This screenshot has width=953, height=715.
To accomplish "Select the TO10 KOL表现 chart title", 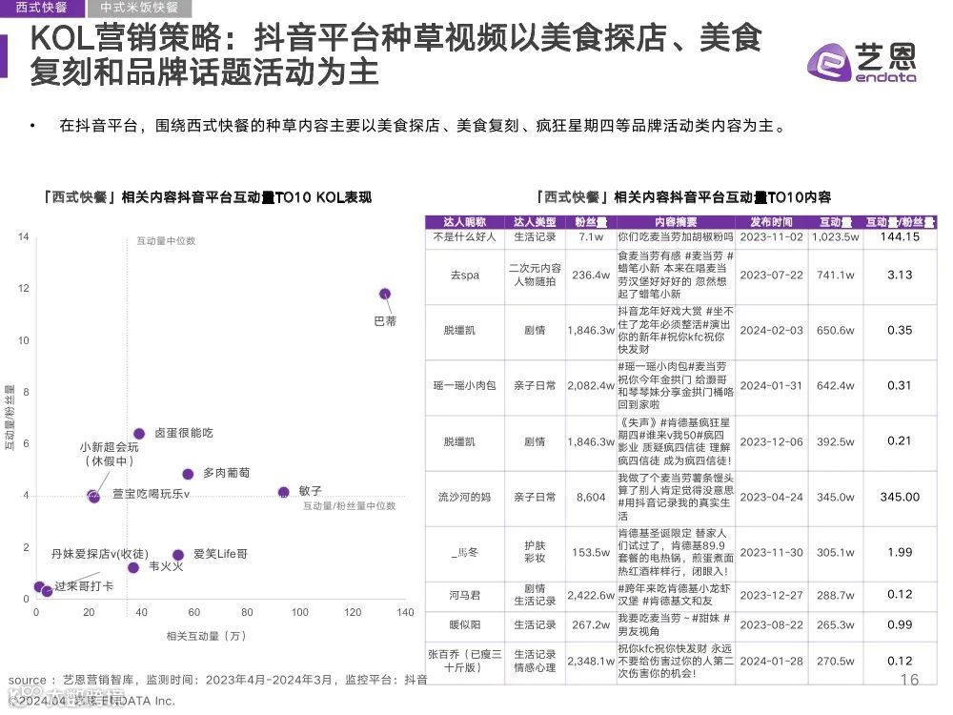I will point(207,197).
